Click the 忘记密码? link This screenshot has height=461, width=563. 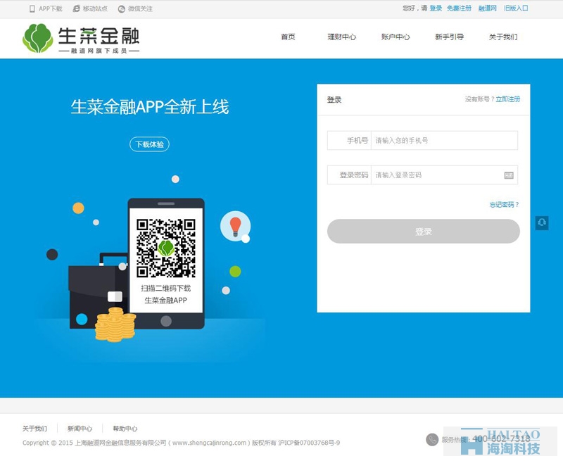(x=504, y=205)
